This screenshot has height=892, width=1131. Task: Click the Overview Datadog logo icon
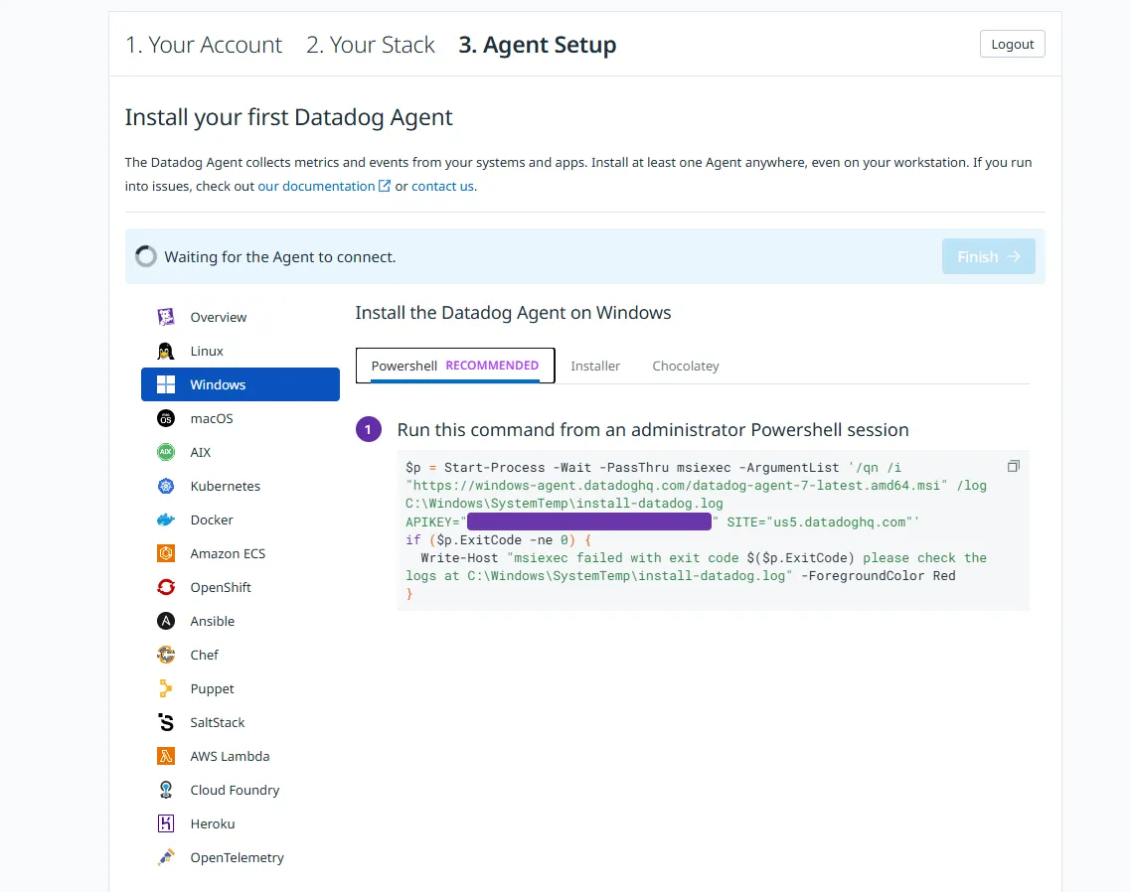166,317
